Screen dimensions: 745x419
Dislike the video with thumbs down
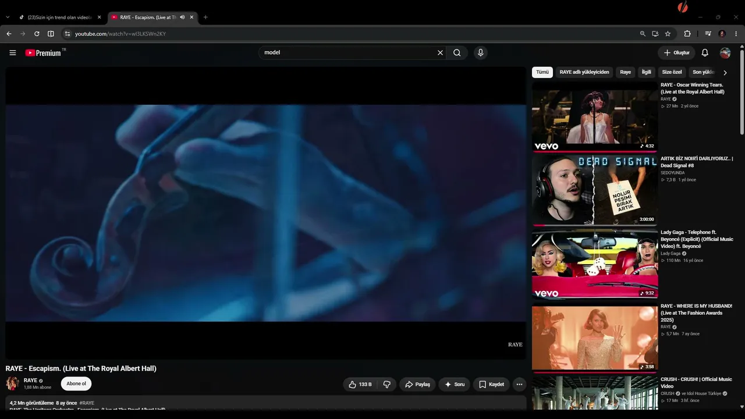pyautogui.click(x=386, y=385)
